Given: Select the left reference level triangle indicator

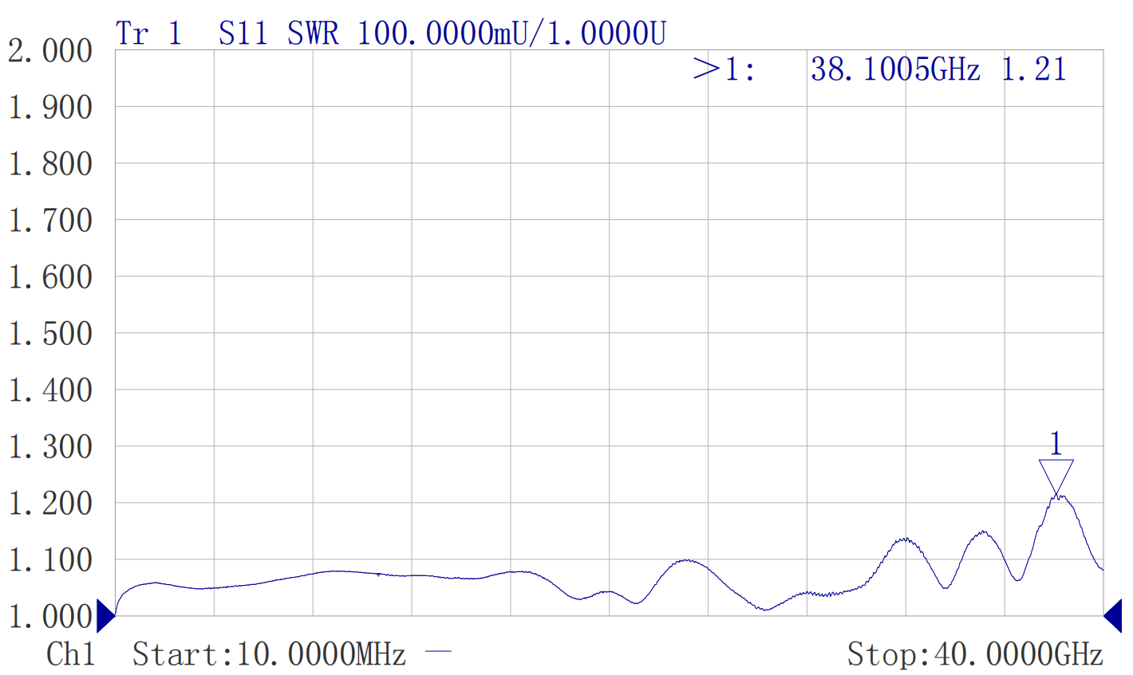Looking at the screenshot, I should (105, 616).
